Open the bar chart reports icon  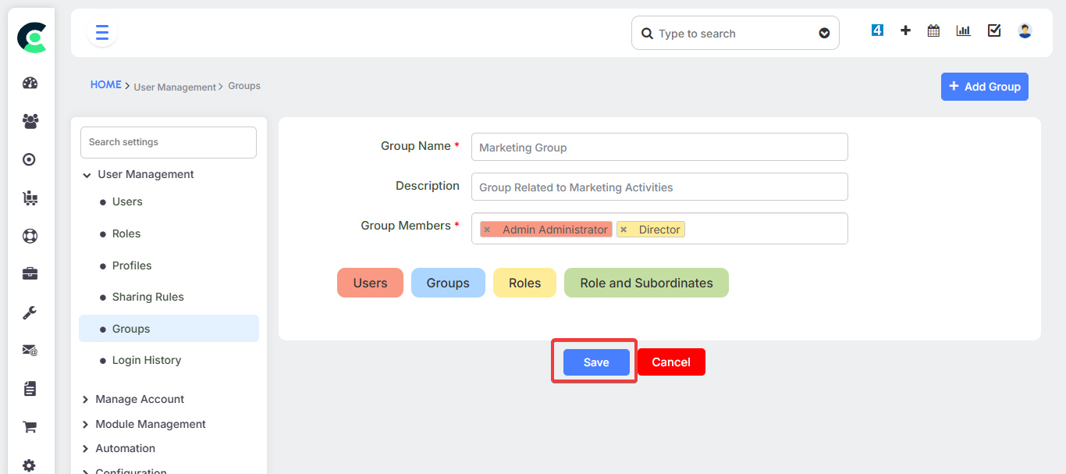pyautogui.click(x=964, y=30)
